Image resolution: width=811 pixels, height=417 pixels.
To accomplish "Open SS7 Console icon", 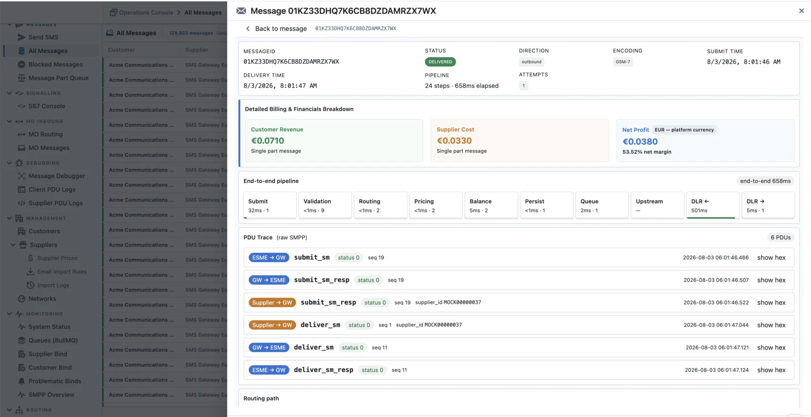I will pos(21,106).
